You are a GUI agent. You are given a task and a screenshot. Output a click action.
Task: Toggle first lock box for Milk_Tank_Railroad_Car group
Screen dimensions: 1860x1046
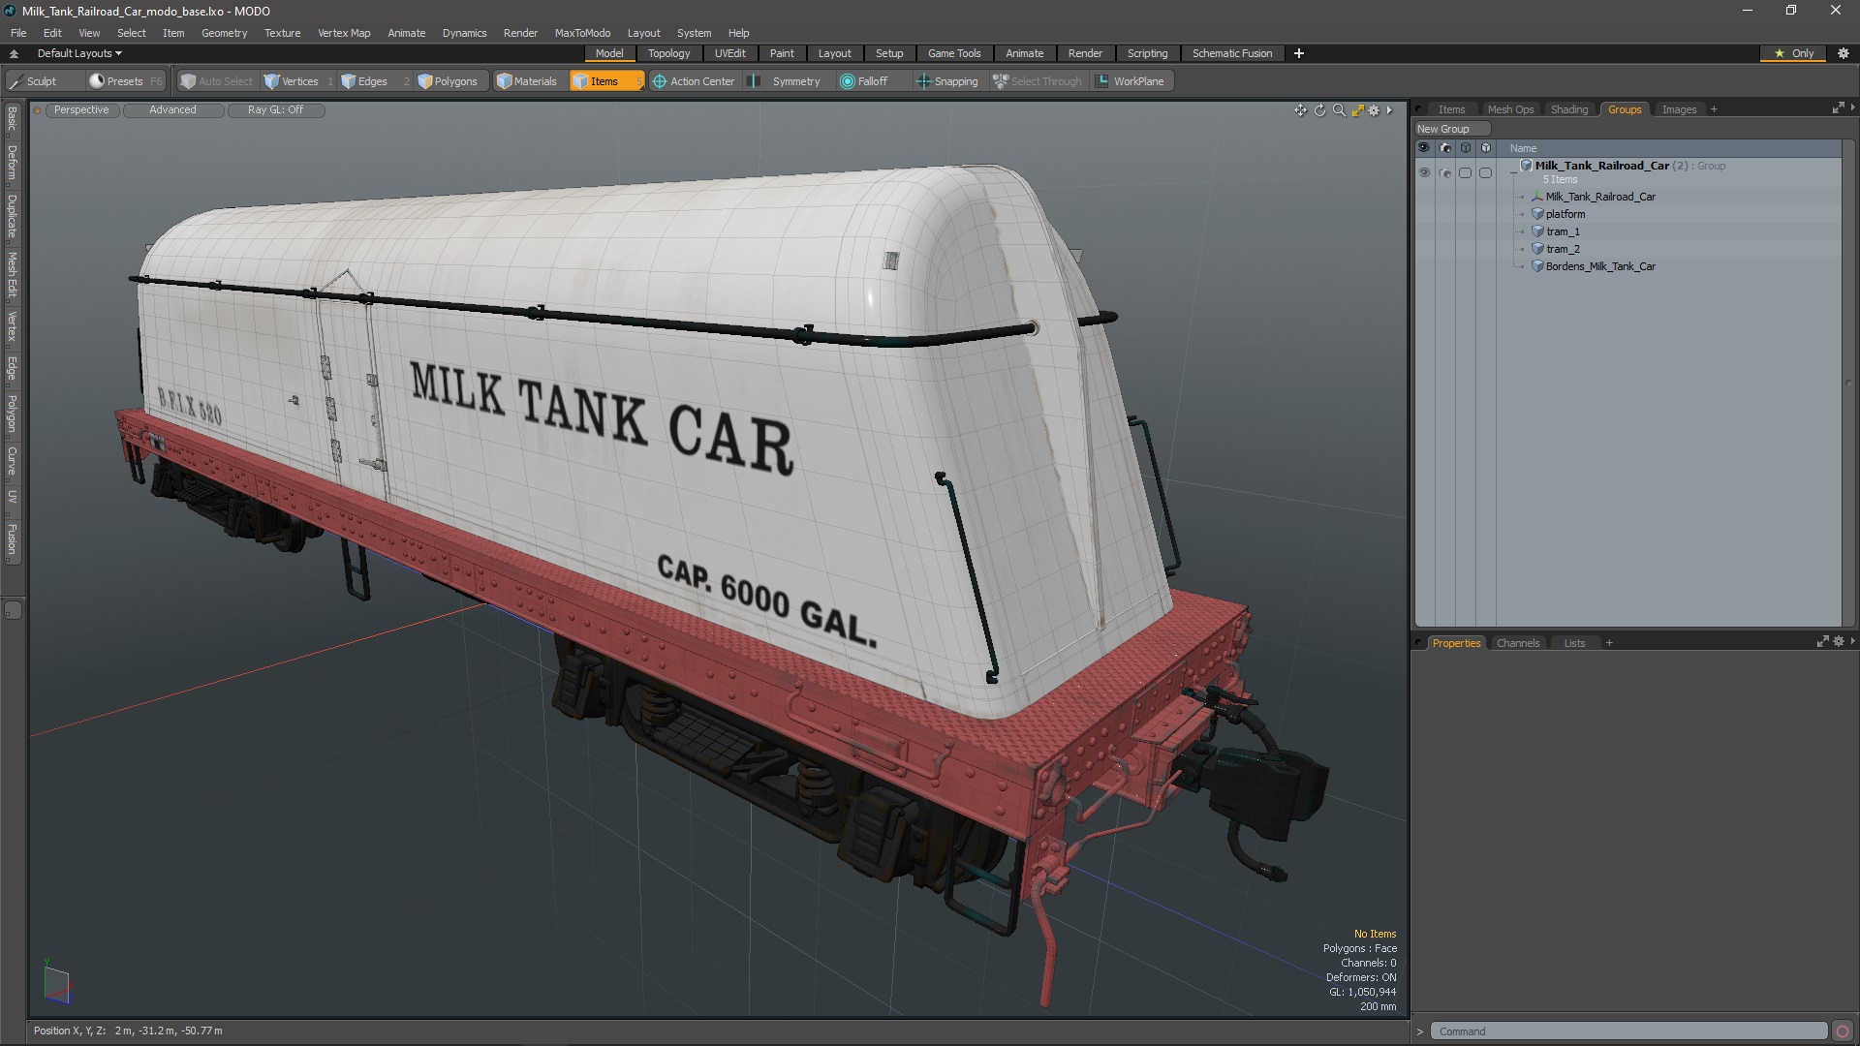1466,172
